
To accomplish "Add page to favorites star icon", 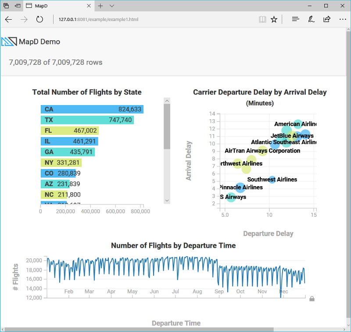I will coord(274,19).
